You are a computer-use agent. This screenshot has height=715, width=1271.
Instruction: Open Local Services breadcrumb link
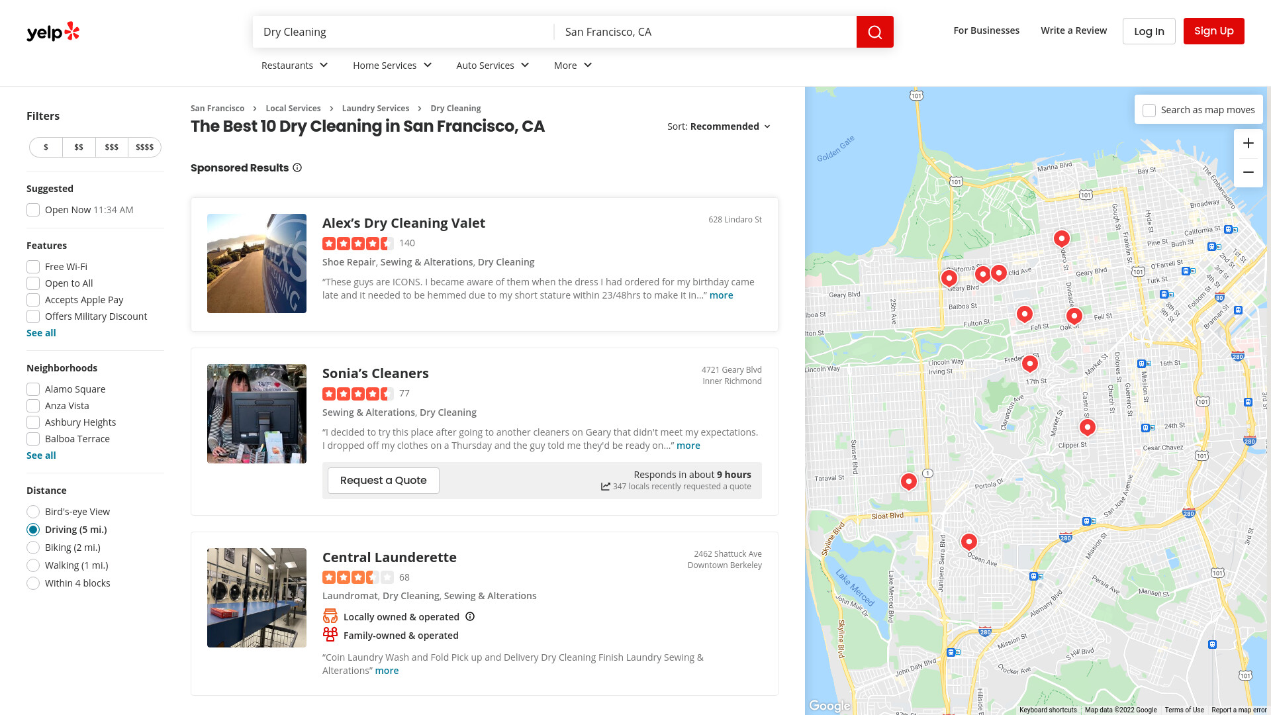[x=293, y=109]
